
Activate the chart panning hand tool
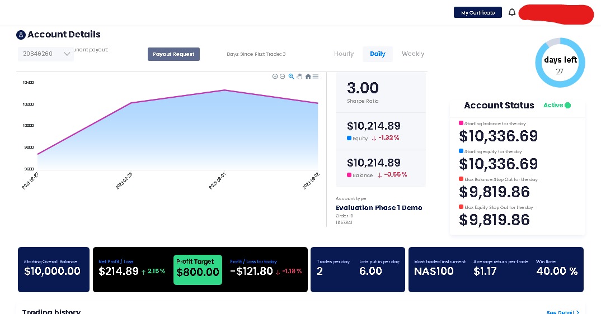[x=299, y=77]
